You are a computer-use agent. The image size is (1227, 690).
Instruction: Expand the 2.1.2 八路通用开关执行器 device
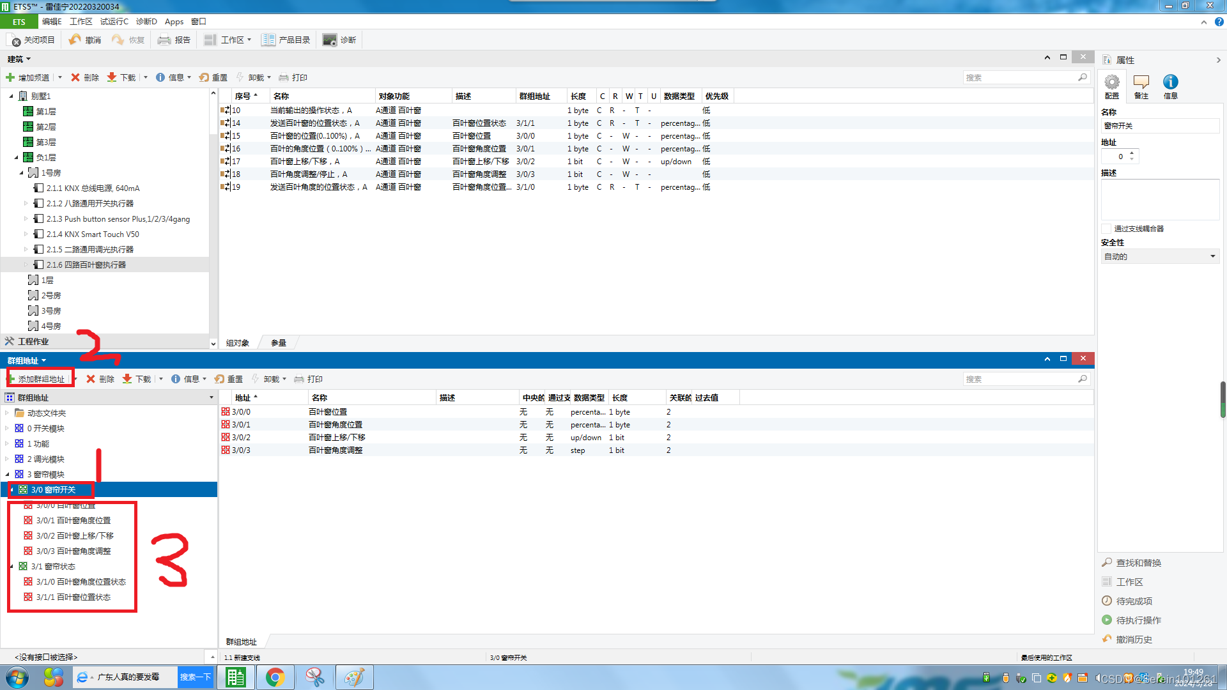(26, 203)
